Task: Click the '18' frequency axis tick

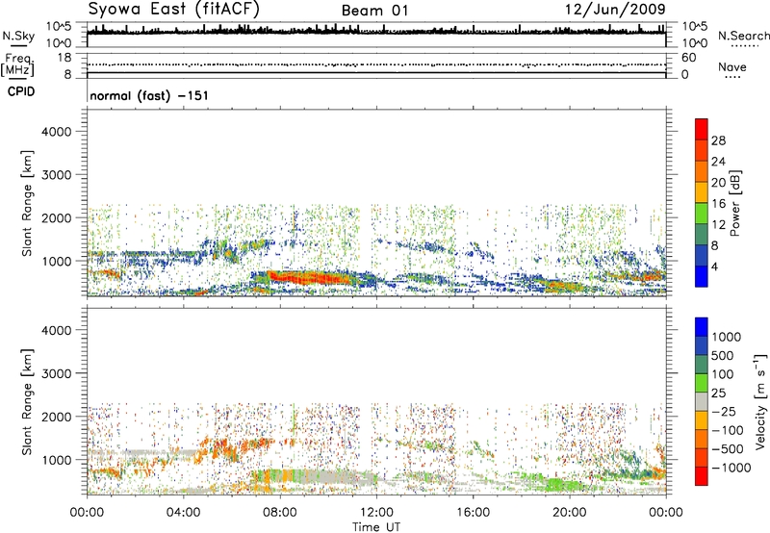Action: (64, 58)
